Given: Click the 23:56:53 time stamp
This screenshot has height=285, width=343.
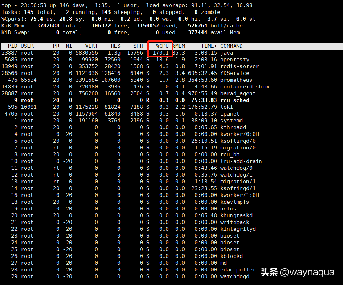Looking at the screenshot, I should point(34,5).
